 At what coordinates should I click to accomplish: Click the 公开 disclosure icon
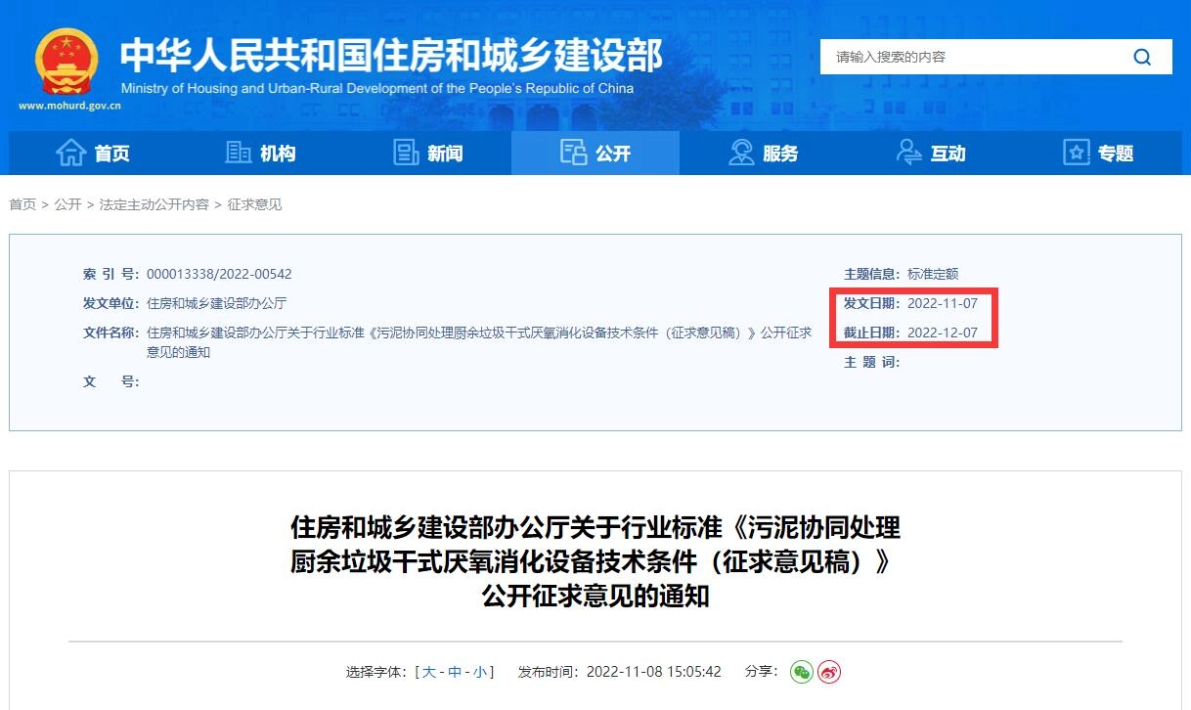tap(570, 153)
